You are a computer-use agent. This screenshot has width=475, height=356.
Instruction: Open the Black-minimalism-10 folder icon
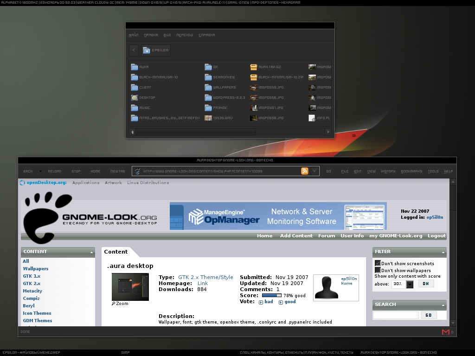tap(135, 77)
